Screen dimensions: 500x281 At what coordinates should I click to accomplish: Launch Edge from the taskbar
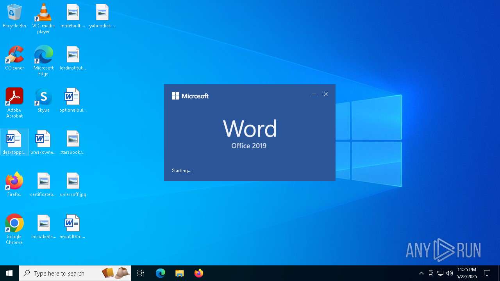161,273
